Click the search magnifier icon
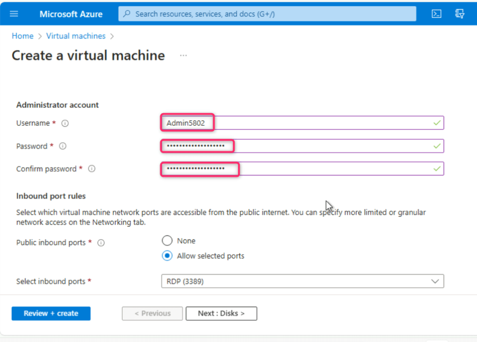This screenshot has height=342, width=477. 127,14
